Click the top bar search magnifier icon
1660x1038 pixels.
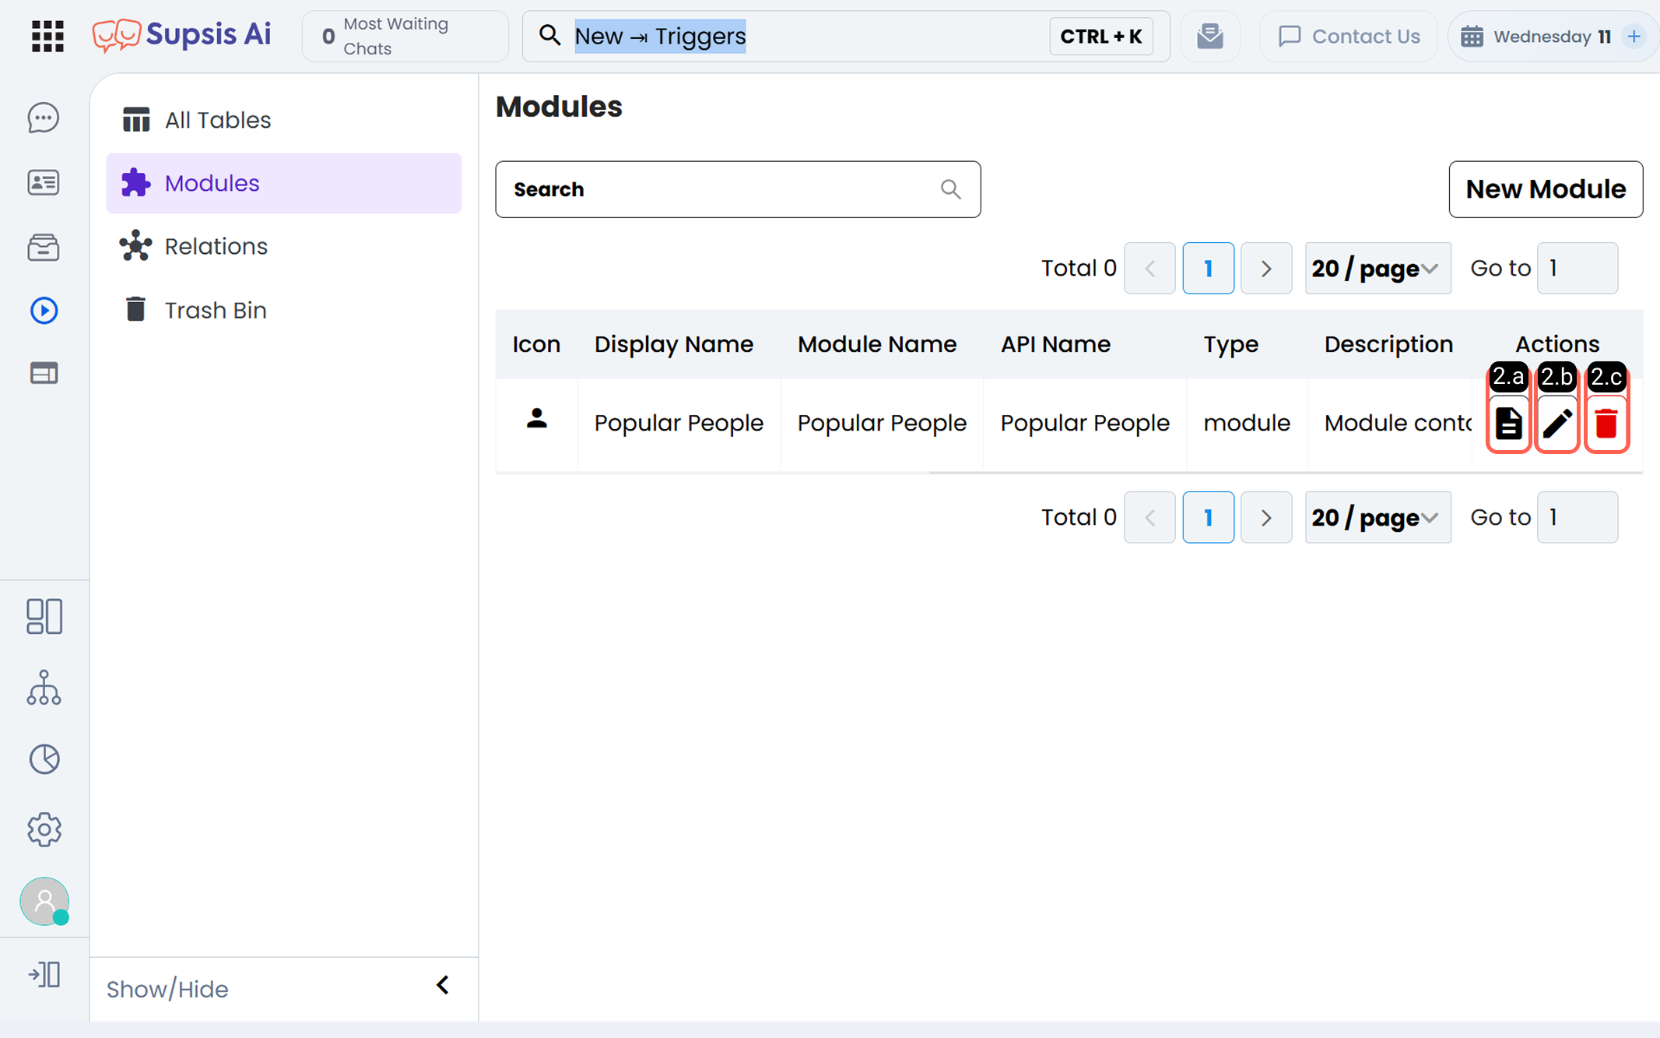549,36
